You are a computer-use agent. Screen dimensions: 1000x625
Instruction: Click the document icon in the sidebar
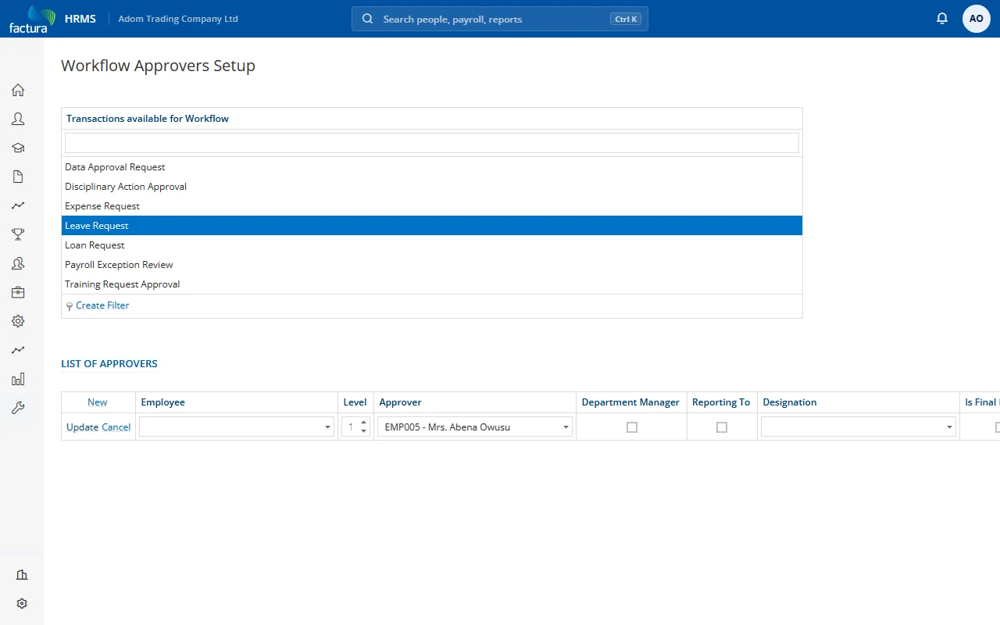coord(18,177)
